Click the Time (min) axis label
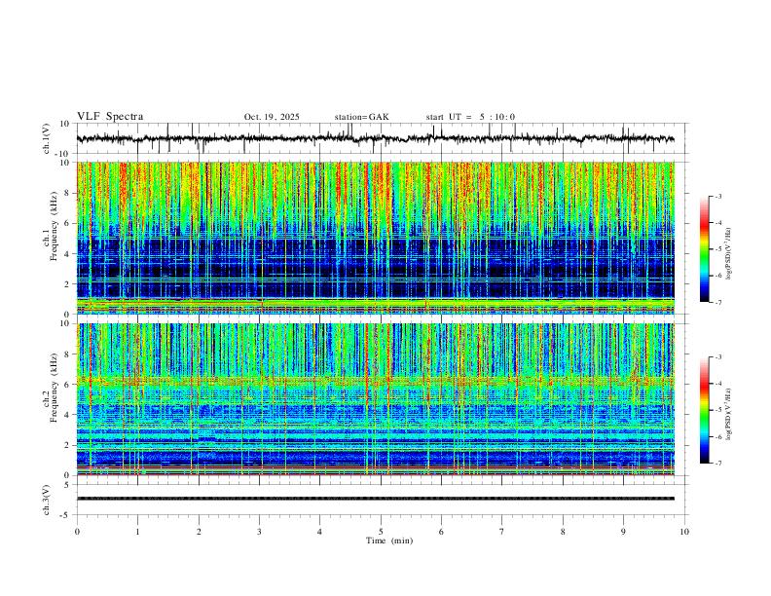Image resolution: width=771 pixels, height=596 pixels. pyautogui.click(x=389, y=540)
